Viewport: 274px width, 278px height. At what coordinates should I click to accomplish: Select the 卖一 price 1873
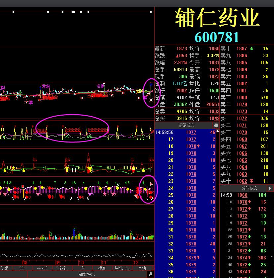click(x=242, y=111)
